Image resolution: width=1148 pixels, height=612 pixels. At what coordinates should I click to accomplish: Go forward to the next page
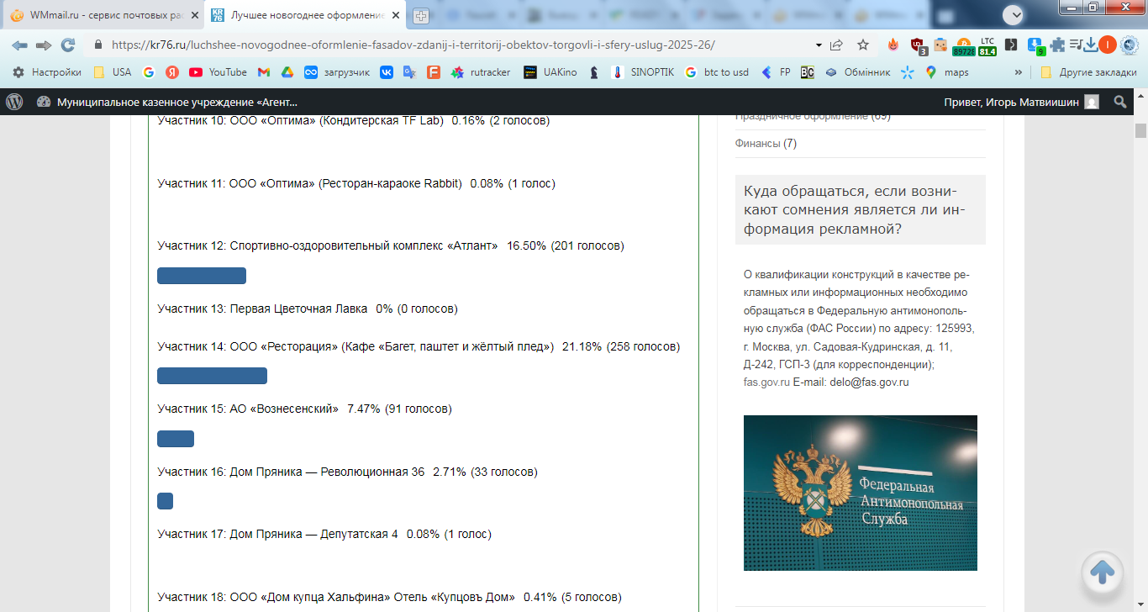(44, 45)
